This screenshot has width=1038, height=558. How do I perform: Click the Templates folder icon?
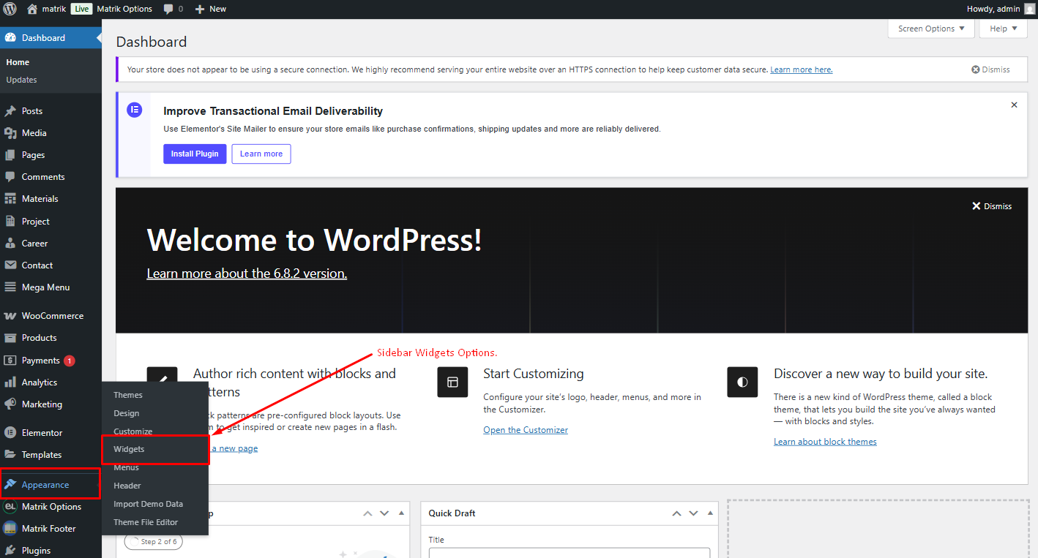pyautogui.click(x=10, y=455)
